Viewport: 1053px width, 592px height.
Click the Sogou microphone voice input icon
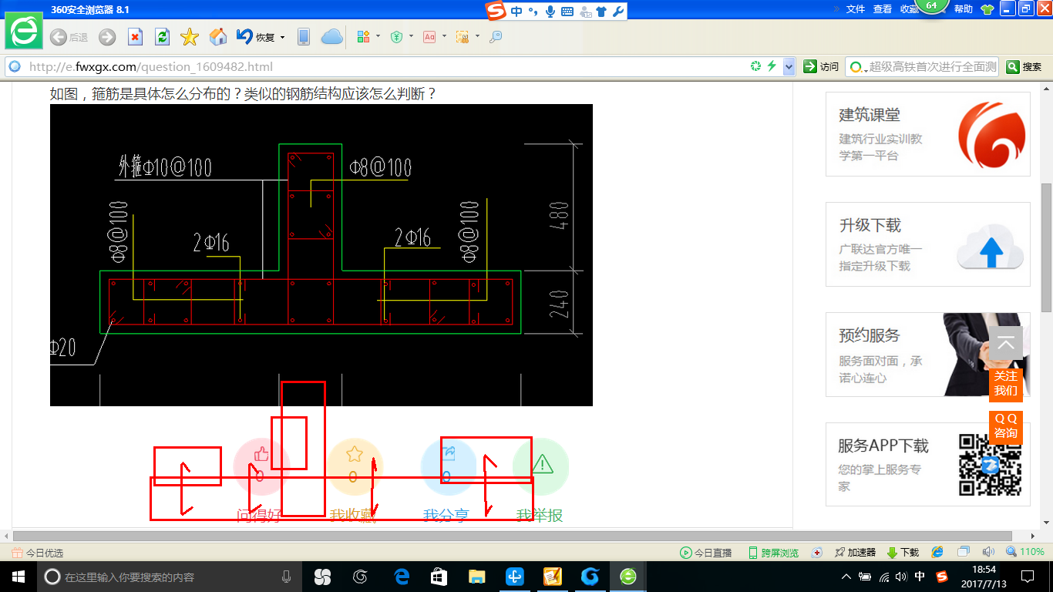click(x=550, y=11)
